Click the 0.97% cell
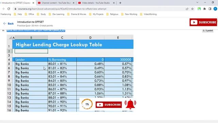The width and height of the screenshot is (218, 123). (118, 81)
